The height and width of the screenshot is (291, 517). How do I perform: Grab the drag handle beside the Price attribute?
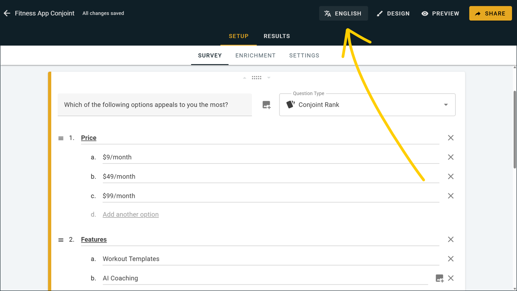pos(60,138)
